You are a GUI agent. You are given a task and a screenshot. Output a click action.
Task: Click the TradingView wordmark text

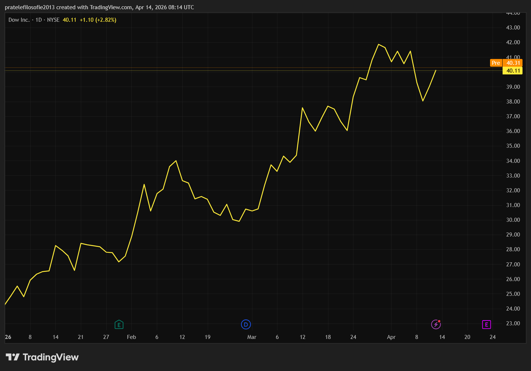pyautogui.click(x=51, y=357)
